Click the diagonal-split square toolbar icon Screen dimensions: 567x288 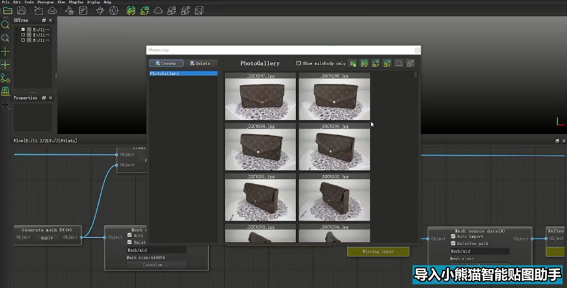click(83, 11)
